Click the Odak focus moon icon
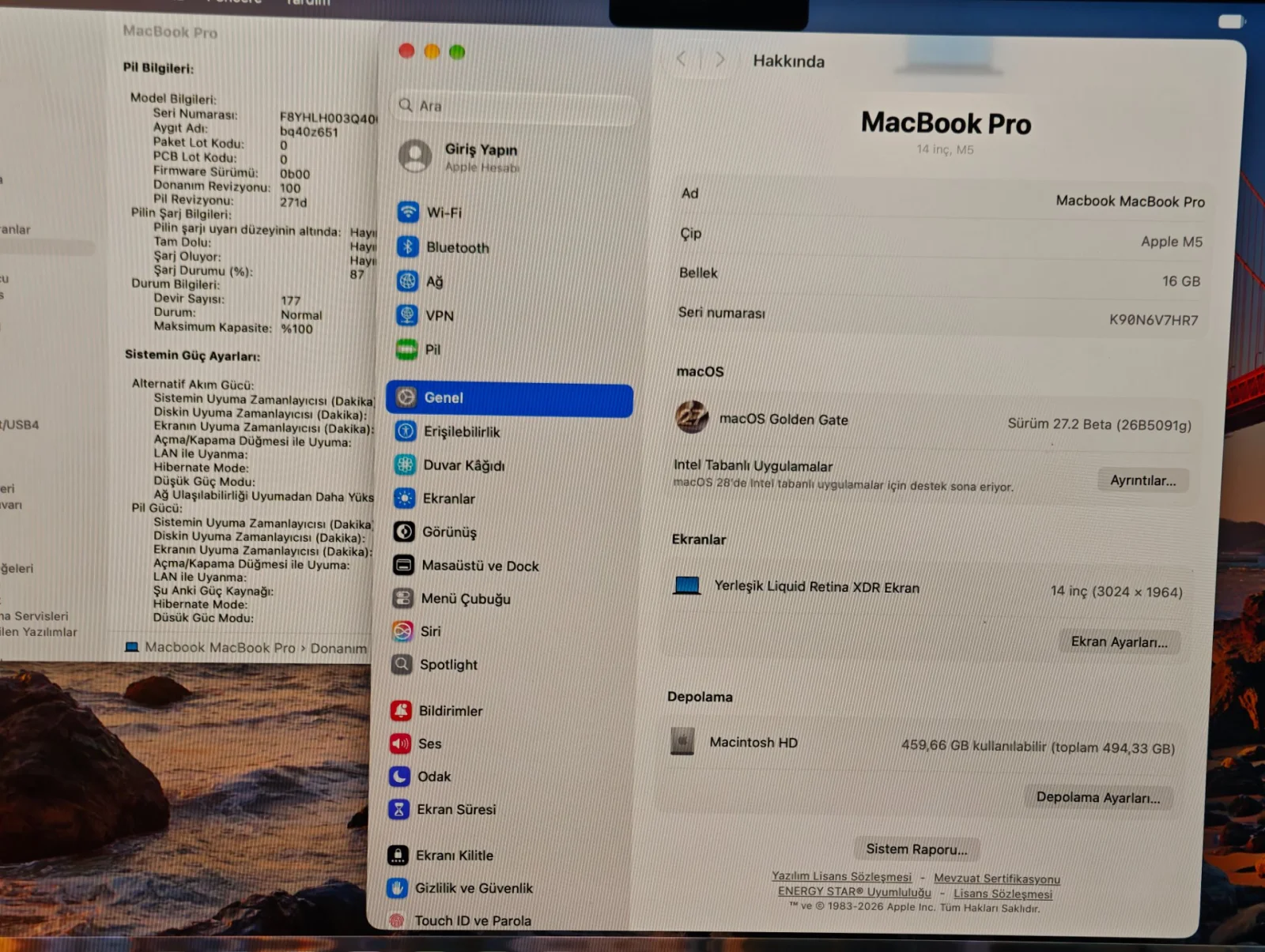The image size is (1265, 952). point(400,776)
